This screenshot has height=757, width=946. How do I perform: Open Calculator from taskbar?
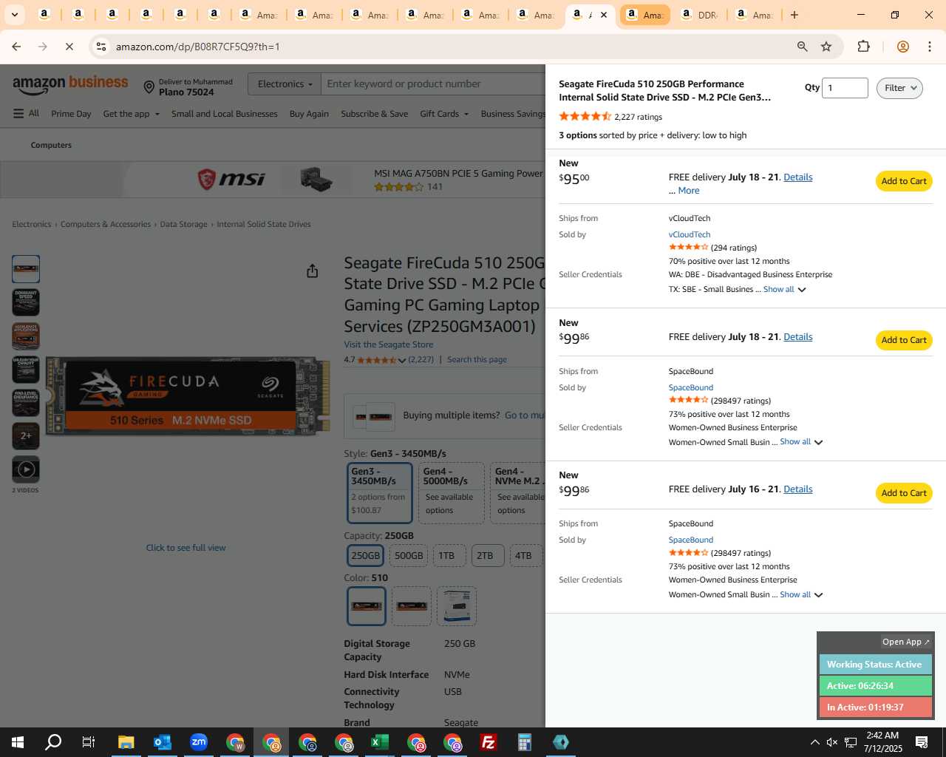[524, 742]
